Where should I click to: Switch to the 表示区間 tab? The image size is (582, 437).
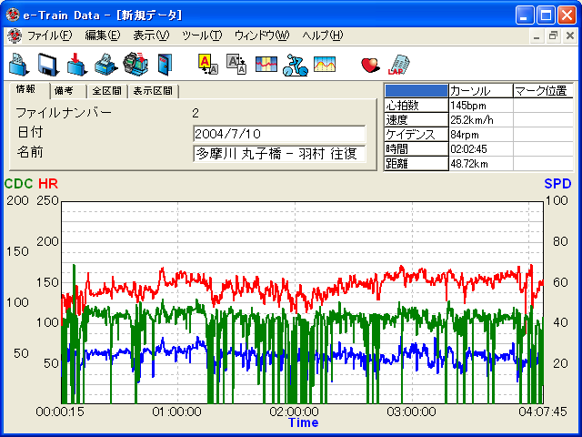153,91
